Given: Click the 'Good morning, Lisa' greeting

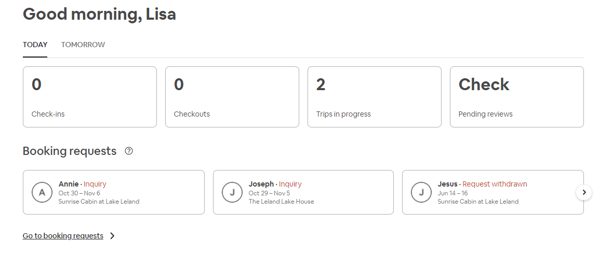Looking at the screenshot, I should click(99, 14).
